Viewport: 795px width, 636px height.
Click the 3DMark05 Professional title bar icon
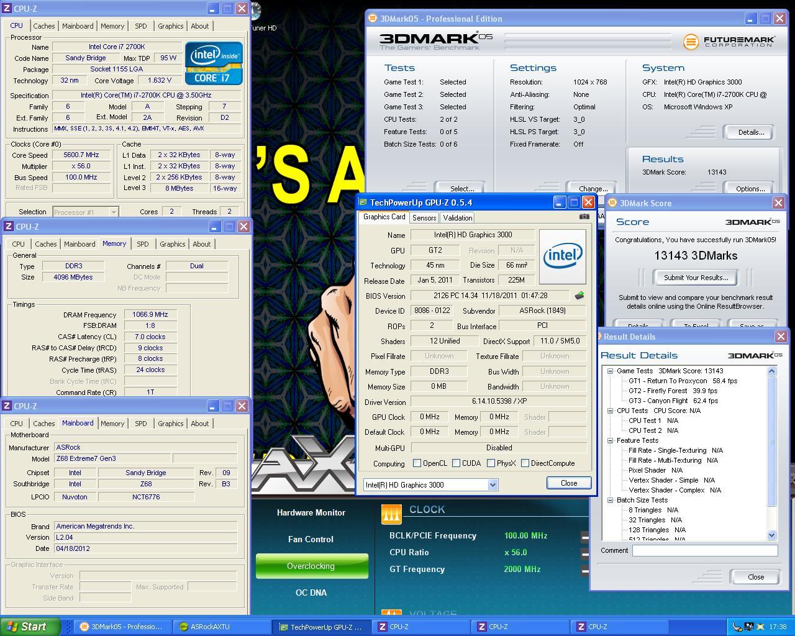pyautogui.click(x=373, y=19)
